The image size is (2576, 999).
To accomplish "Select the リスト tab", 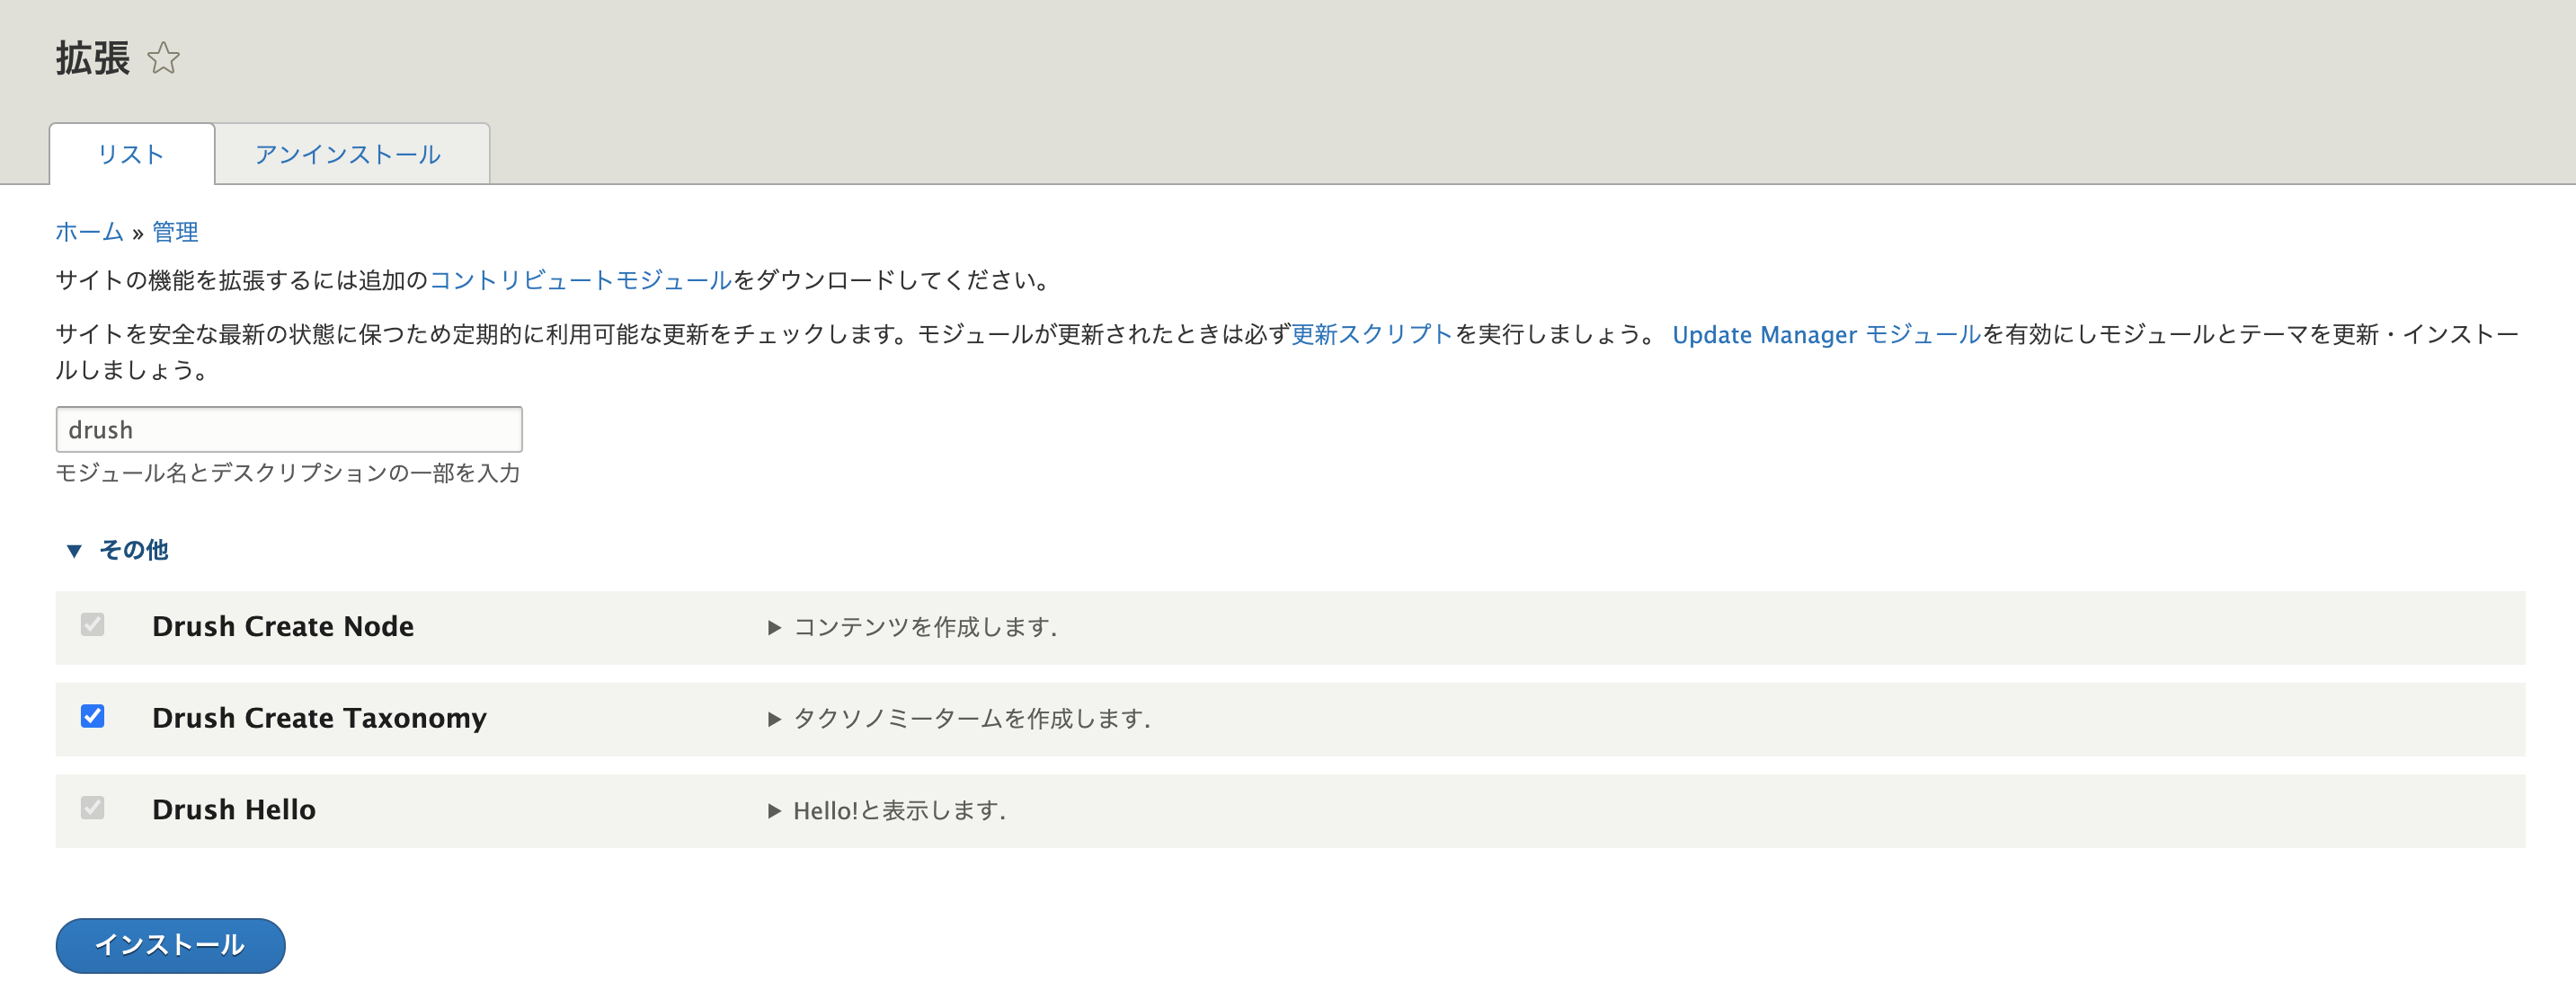I will [x=131, y=154].
